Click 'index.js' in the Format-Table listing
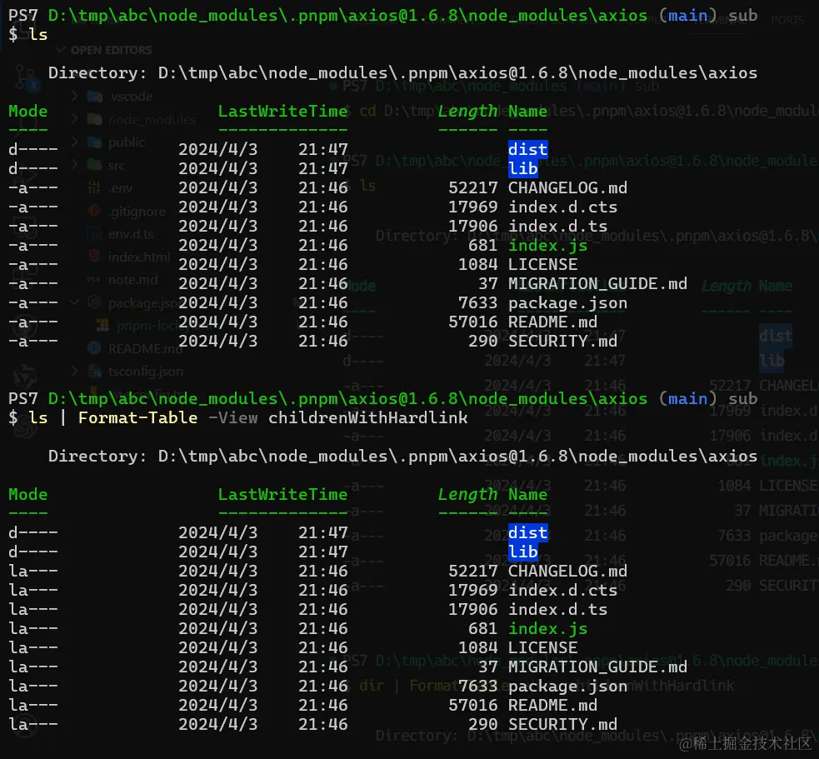The image size is (819, 759). click(x=548, y=628)
